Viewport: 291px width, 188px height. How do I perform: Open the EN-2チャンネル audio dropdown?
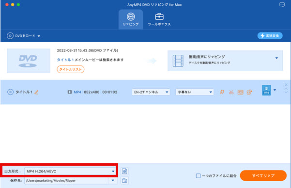pyautogui.click(x=151, y=92)
